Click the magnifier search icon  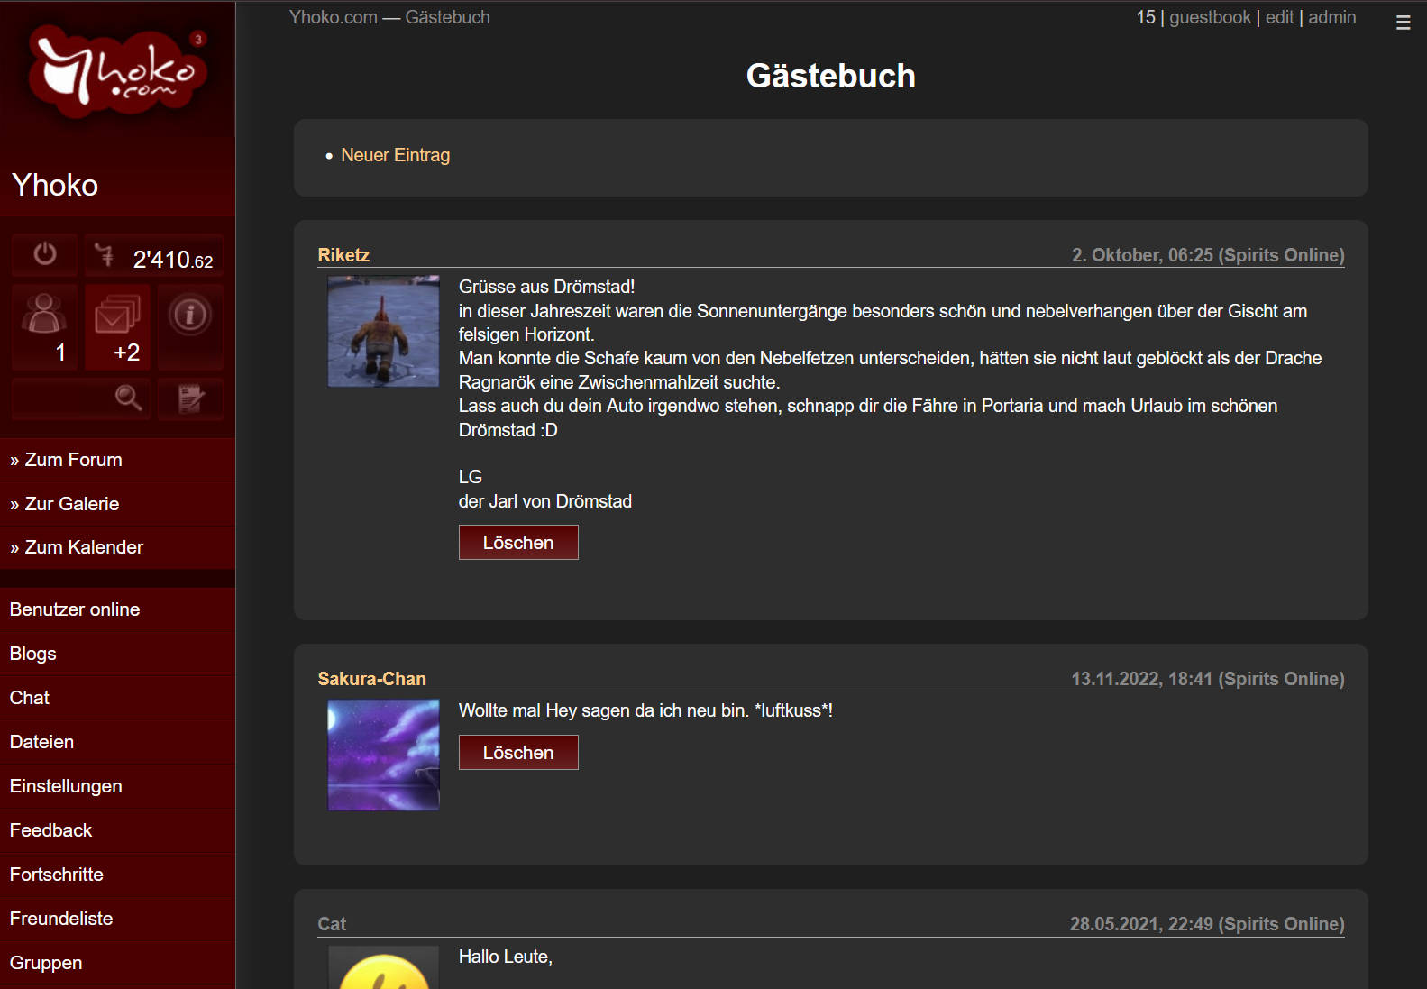pos(128,398)
